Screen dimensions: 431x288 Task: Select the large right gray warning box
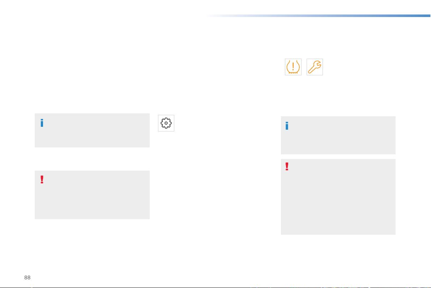[x=338, y=197]
